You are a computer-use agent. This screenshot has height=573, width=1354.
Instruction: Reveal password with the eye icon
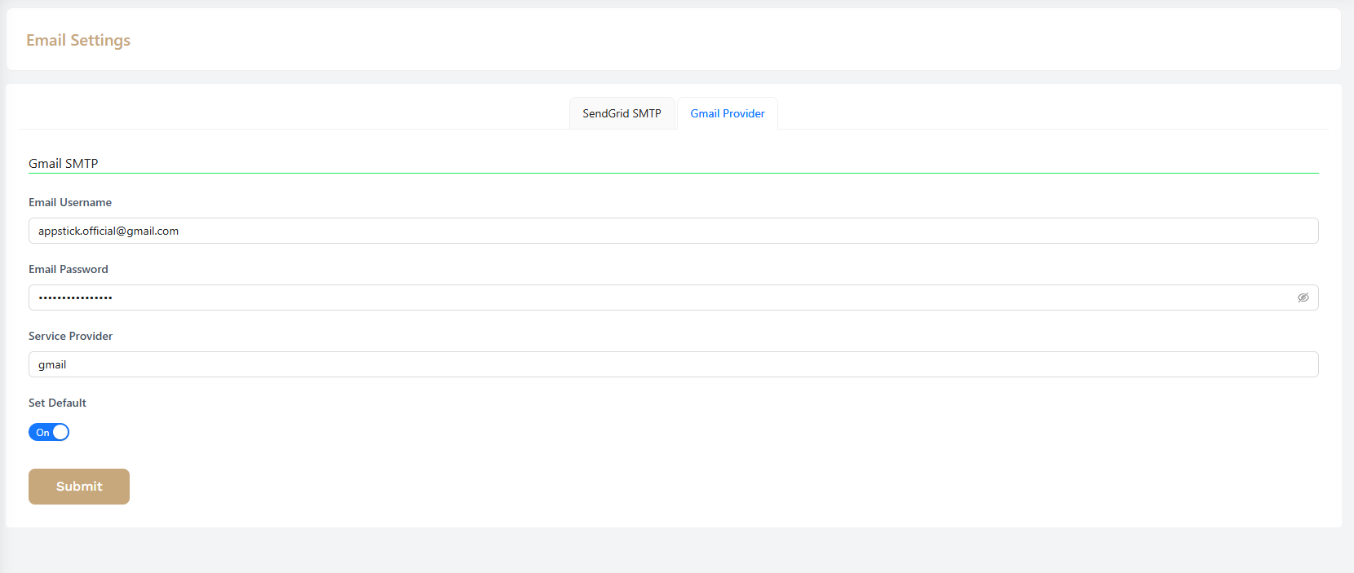click(x=1303, y=298)
